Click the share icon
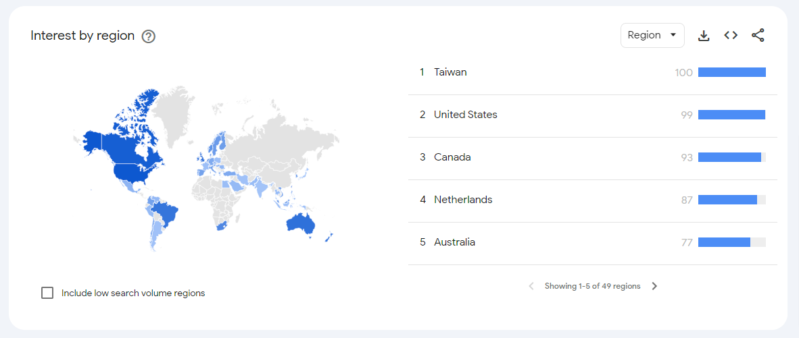Screen dimensions: 799x338 click(x=758, y=36)
